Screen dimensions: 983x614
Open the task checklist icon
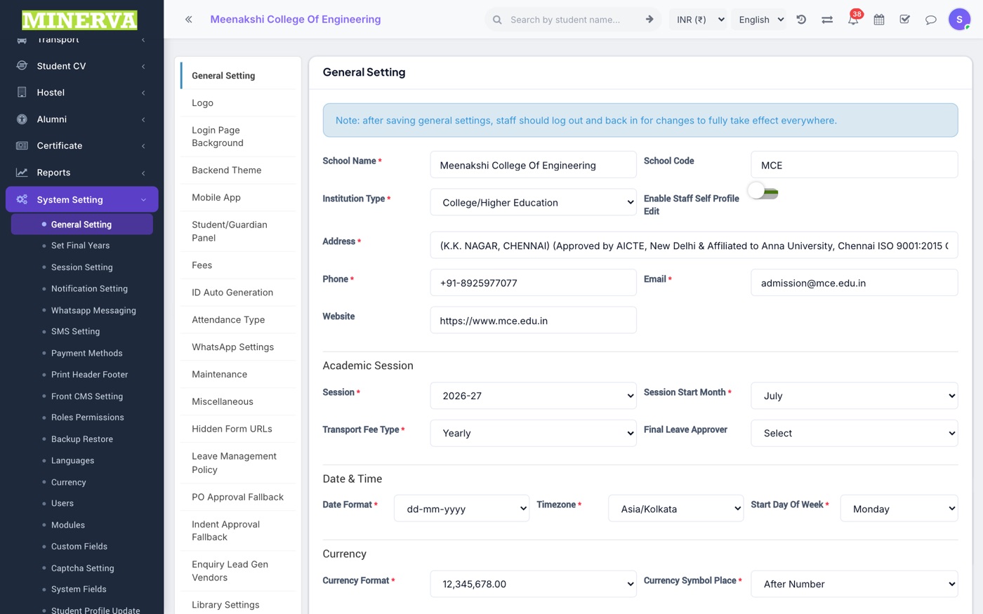(905, 20)
